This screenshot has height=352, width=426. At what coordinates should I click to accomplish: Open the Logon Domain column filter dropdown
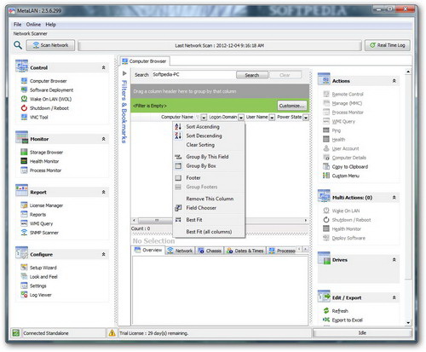tap(241, 118)
